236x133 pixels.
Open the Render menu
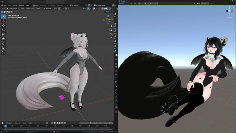pos(15,5)
